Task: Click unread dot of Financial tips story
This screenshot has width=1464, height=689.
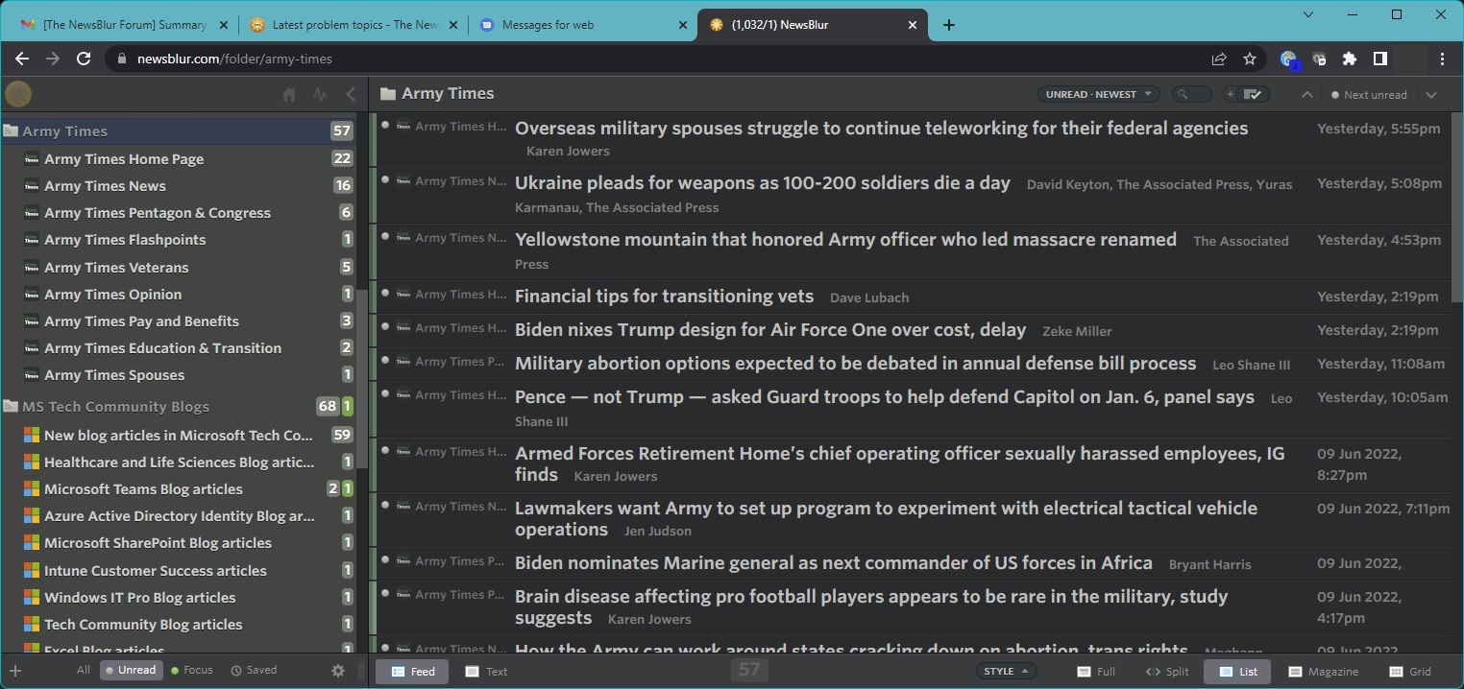Action: coord(385,293)
